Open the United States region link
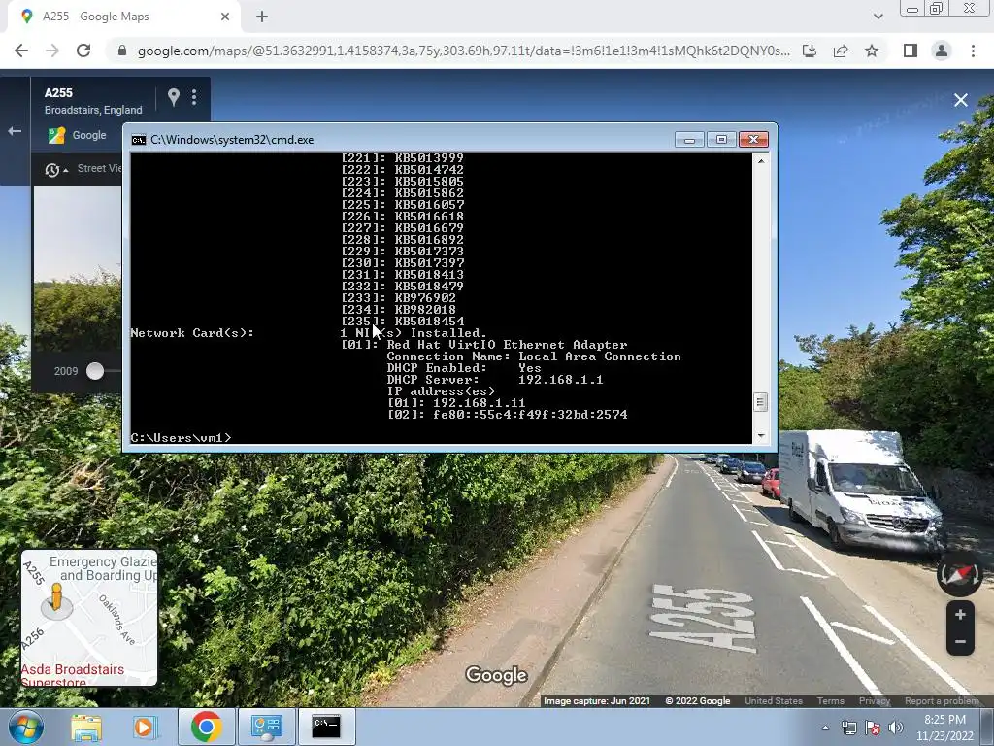 (x=774, y=701)
